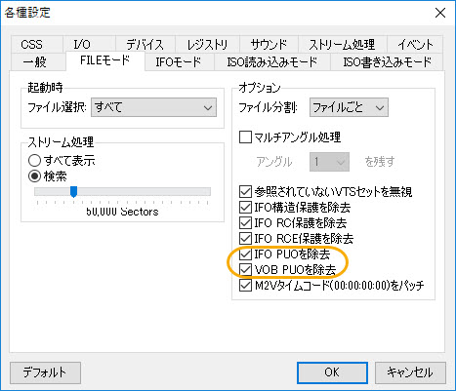Open the IFOモード tab
This screenshot has height=391, width=456.
(179, 61)
